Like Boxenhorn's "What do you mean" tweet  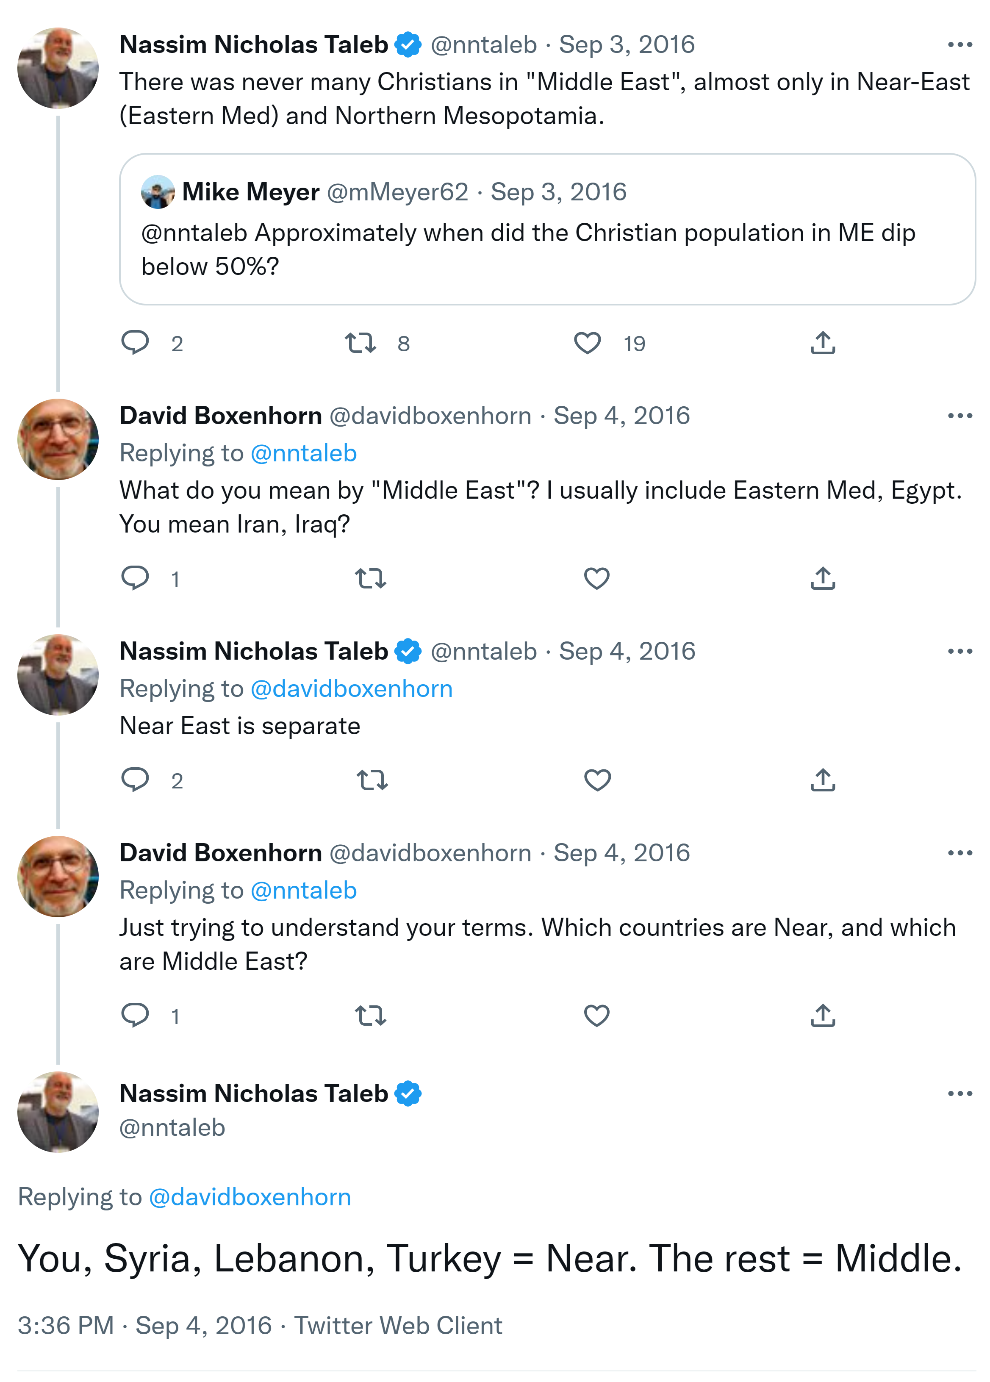coord(596,578)
